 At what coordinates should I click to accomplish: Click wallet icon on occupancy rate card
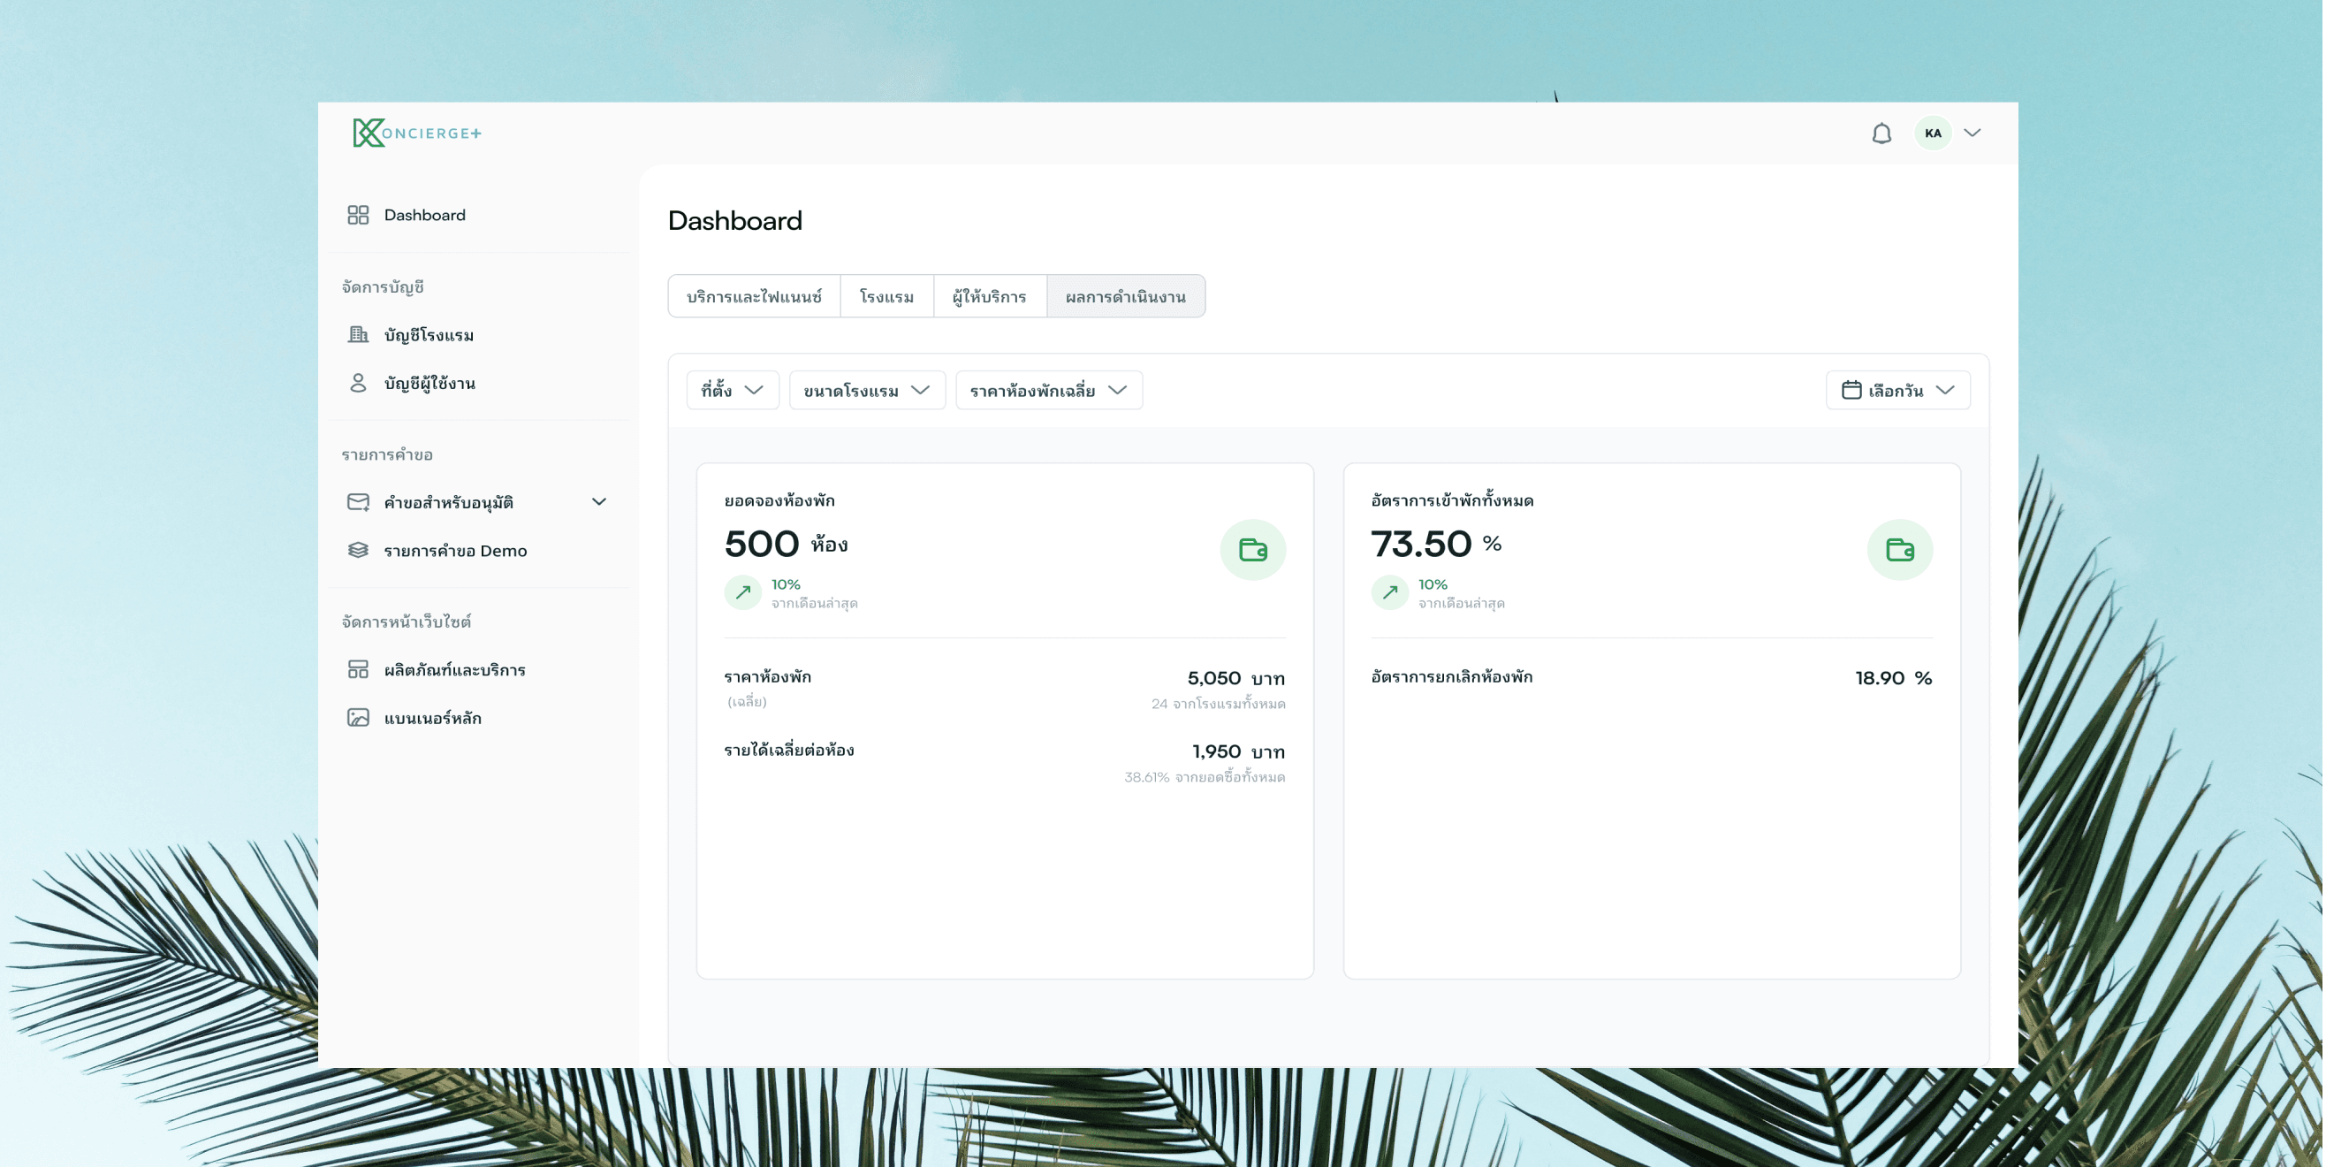tap(1899, 549)
